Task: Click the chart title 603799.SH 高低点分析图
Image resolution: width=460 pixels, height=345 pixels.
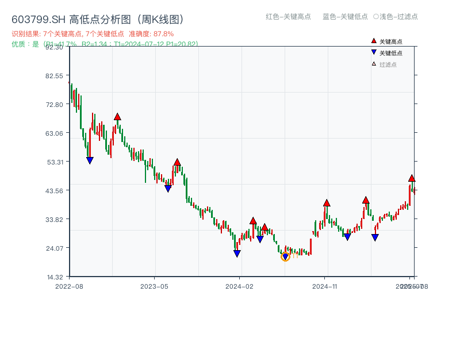Action: 98,20
